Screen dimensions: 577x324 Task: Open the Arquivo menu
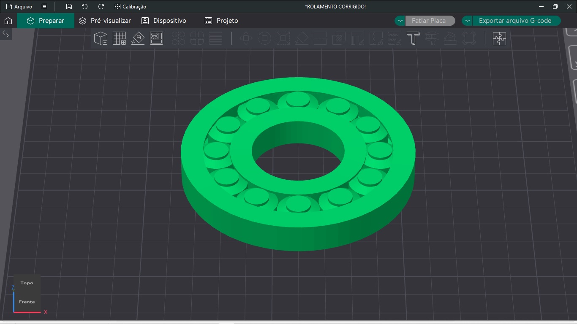point(19,7)
